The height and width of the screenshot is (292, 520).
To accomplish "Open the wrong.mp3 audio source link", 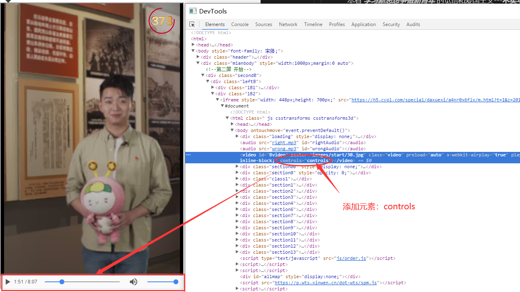I will pyautogui.click(x=284, y=149).
